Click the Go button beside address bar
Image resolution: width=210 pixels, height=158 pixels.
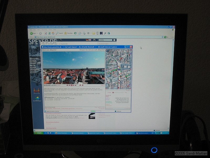tap(166, 37)
